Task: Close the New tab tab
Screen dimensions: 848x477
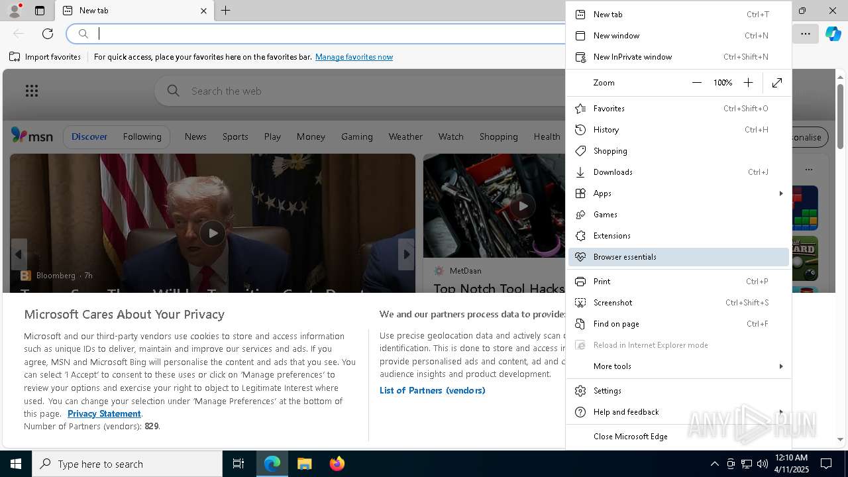Action: coord(203,11)
